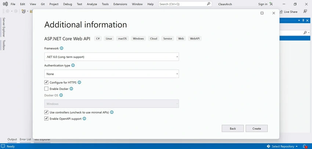Click the Navigate Backward toolbar arrow
Image resolution: width=312 pixels, height=149 pixels.
pos(8,11)
